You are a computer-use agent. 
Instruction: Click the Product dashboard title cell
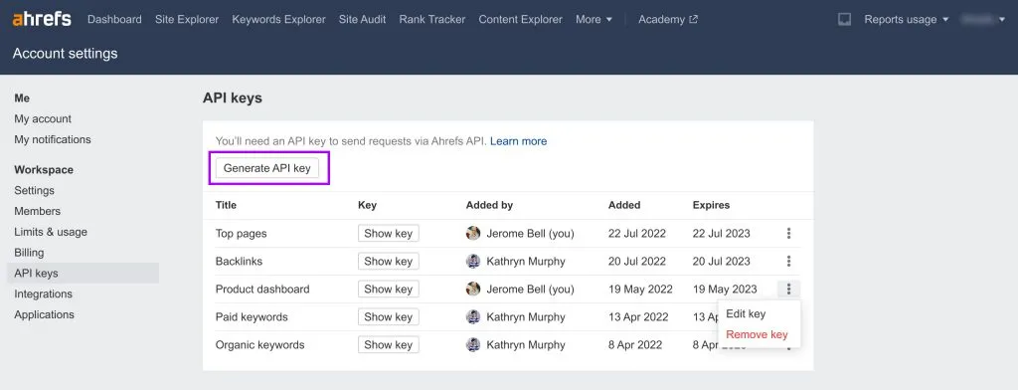(262, 290)
